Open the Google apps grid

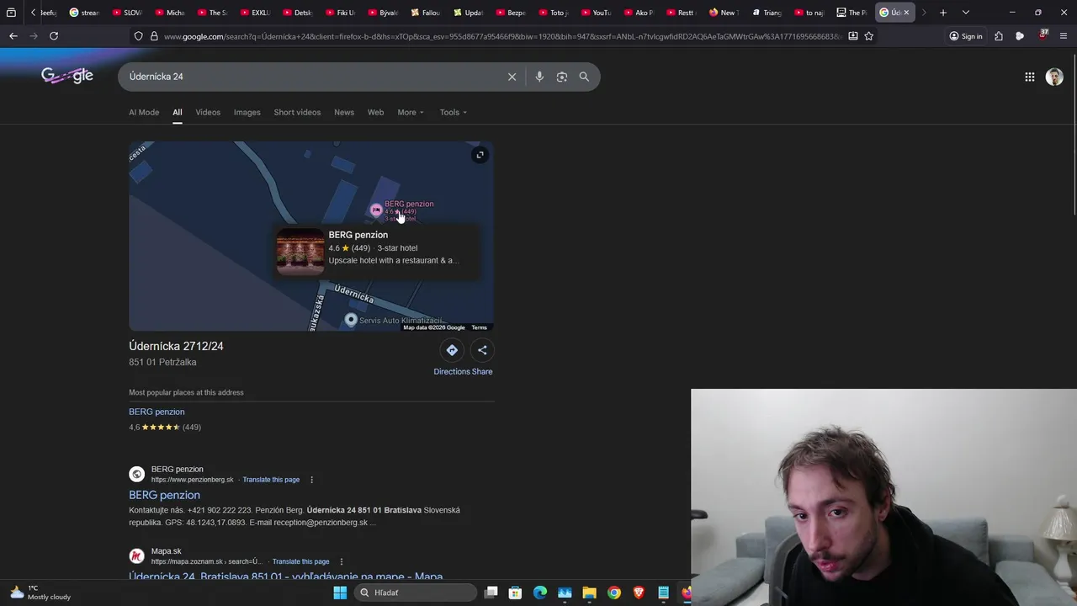[1030, 77]
